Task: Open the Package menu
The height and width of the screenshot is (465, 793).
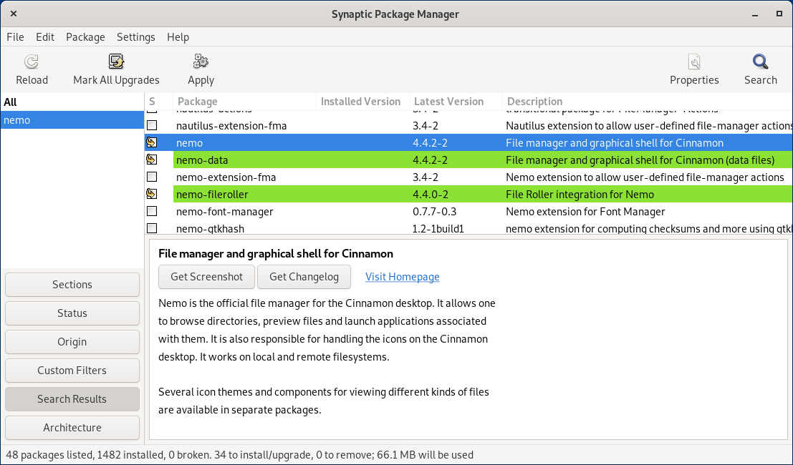Action: coord(85,37)
